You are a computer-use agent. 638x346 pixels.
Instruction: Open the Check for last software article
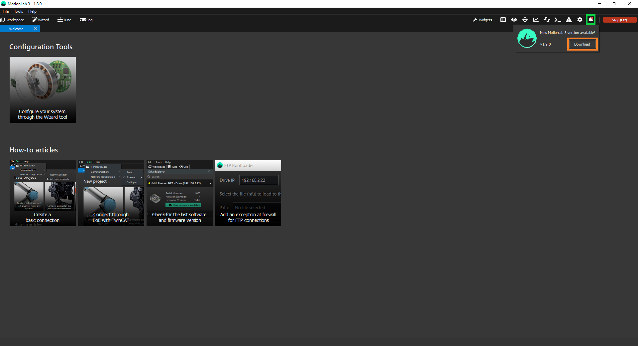click(x=179, y=193)
